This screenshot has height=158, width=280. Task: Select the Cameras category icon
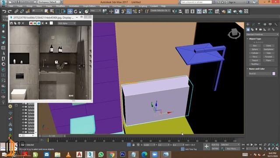click(x=261, y=29)
